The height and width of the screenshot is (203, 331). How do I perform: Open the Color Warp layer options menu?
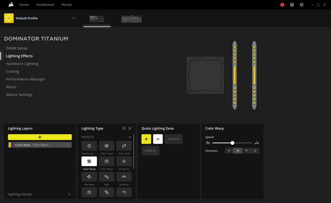click(x=68, y=145)
